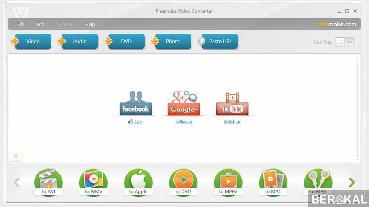Image resolution: width=369 pixels, height=207 pixels.
Task: Maximize the Freemake Video Converter window
Action: click(x=347, y=11)
